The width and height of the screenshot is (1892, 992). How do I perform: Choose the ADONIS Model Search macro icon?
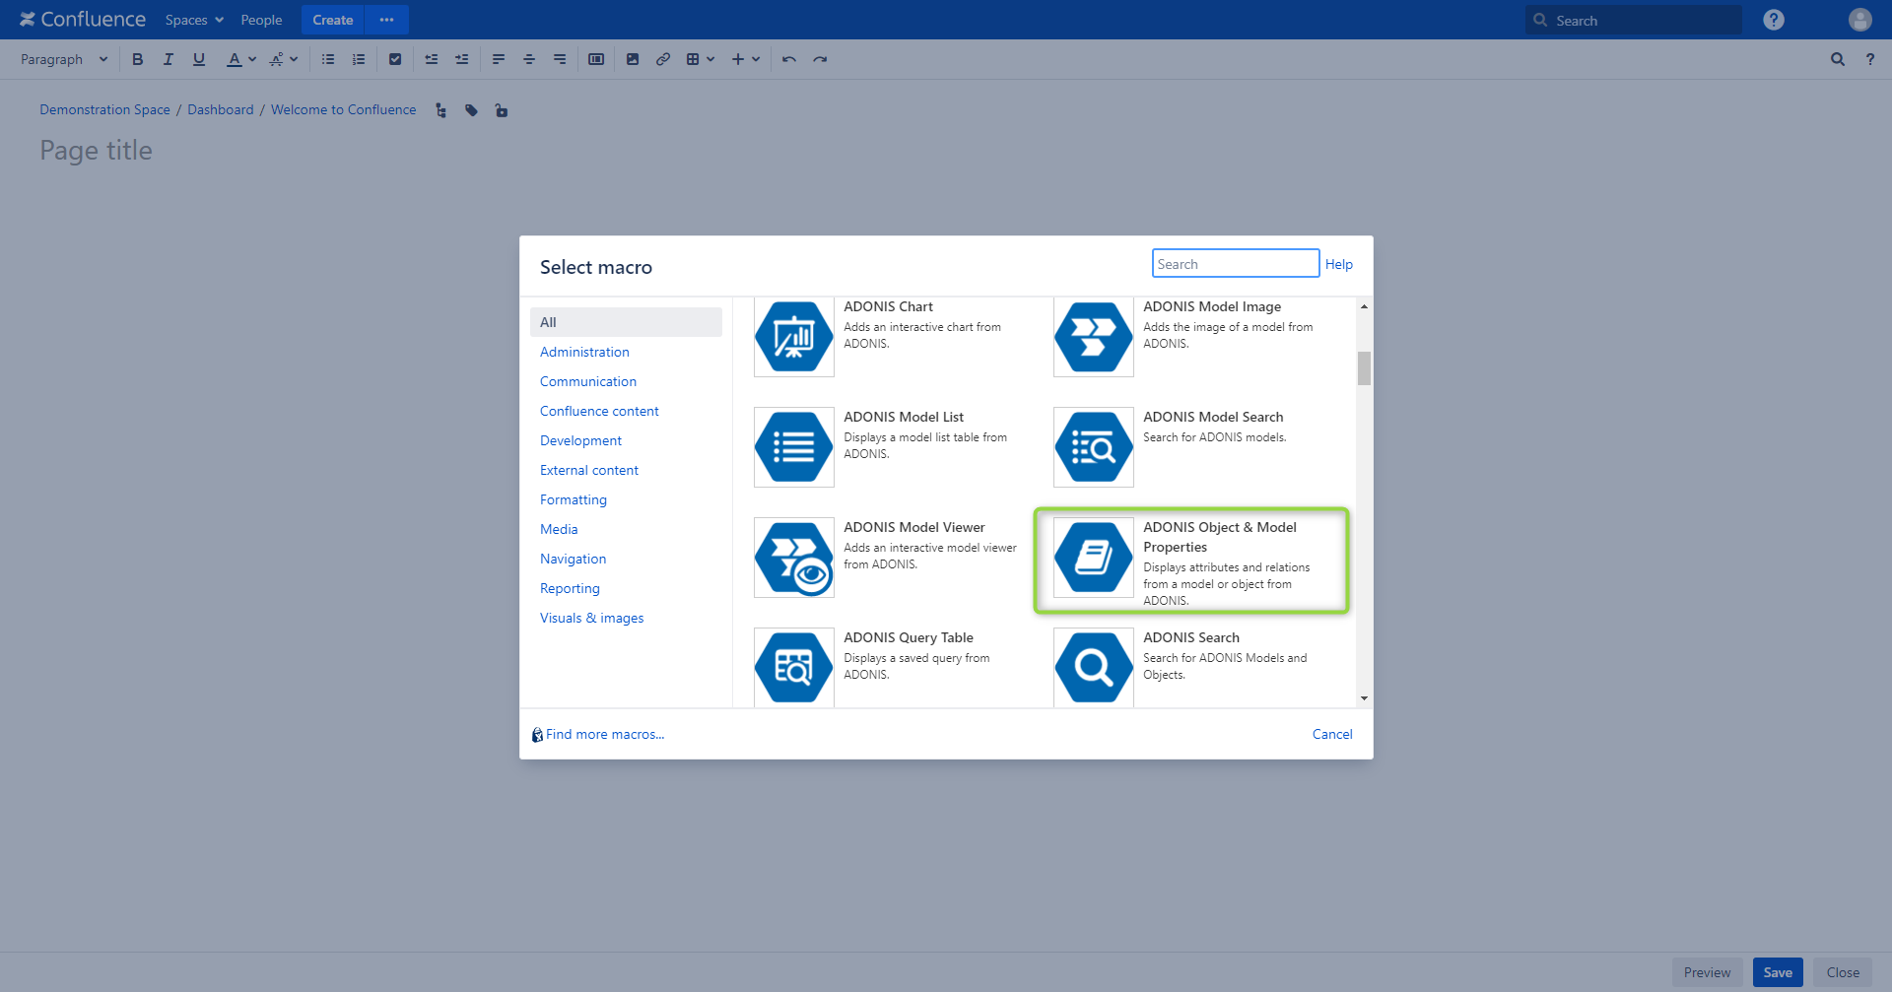tap(1094, 447)
